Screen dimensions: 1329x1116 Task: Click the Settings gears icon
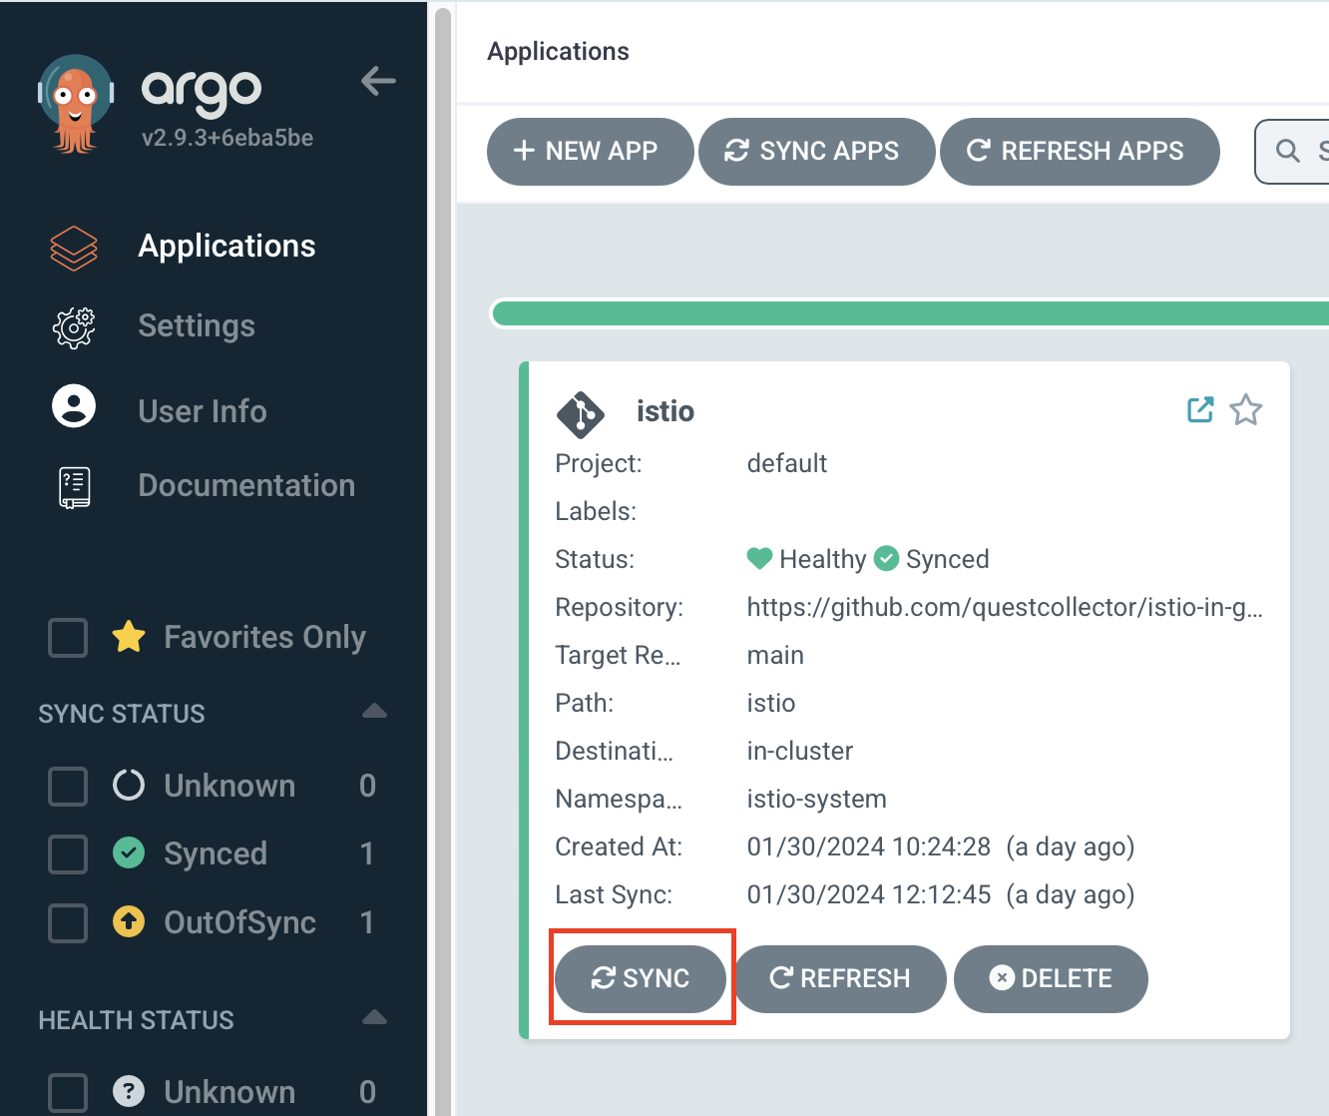tap(74, 327)
